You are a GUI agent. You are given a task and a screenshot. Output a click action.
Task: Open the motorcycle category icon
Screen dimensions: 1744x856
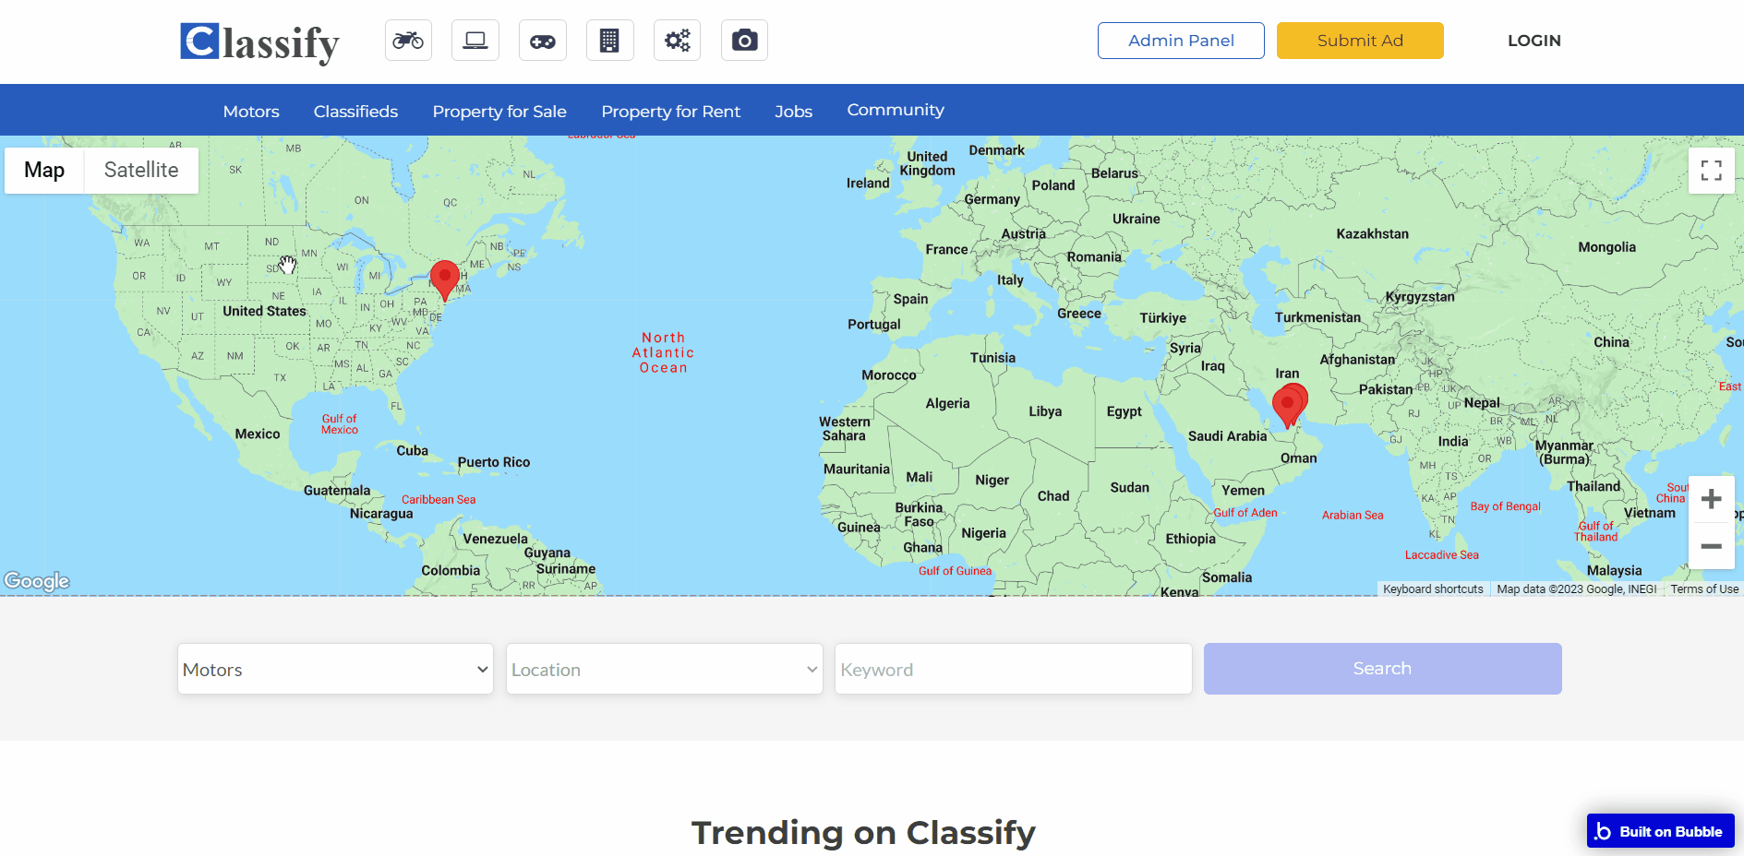pyautogui.click(x=408, y=41)
